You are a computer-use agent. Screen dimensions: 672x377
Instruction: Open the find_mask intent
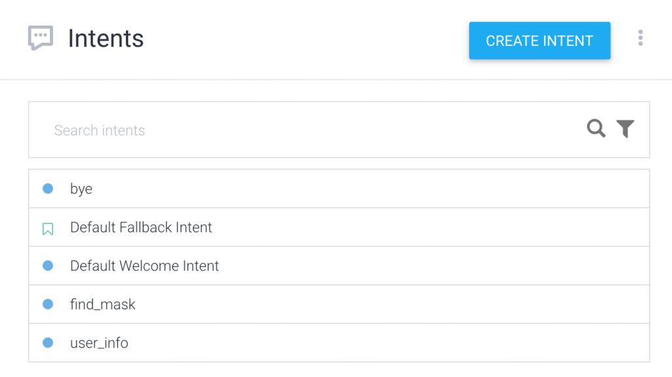pos(102,305)
